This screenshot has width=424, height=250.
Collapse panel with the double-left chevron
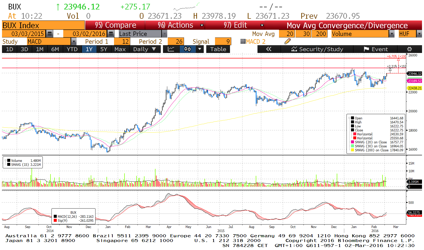[269, 49]
